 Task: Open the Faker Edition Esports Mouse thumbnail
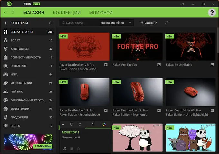(84, 92)
